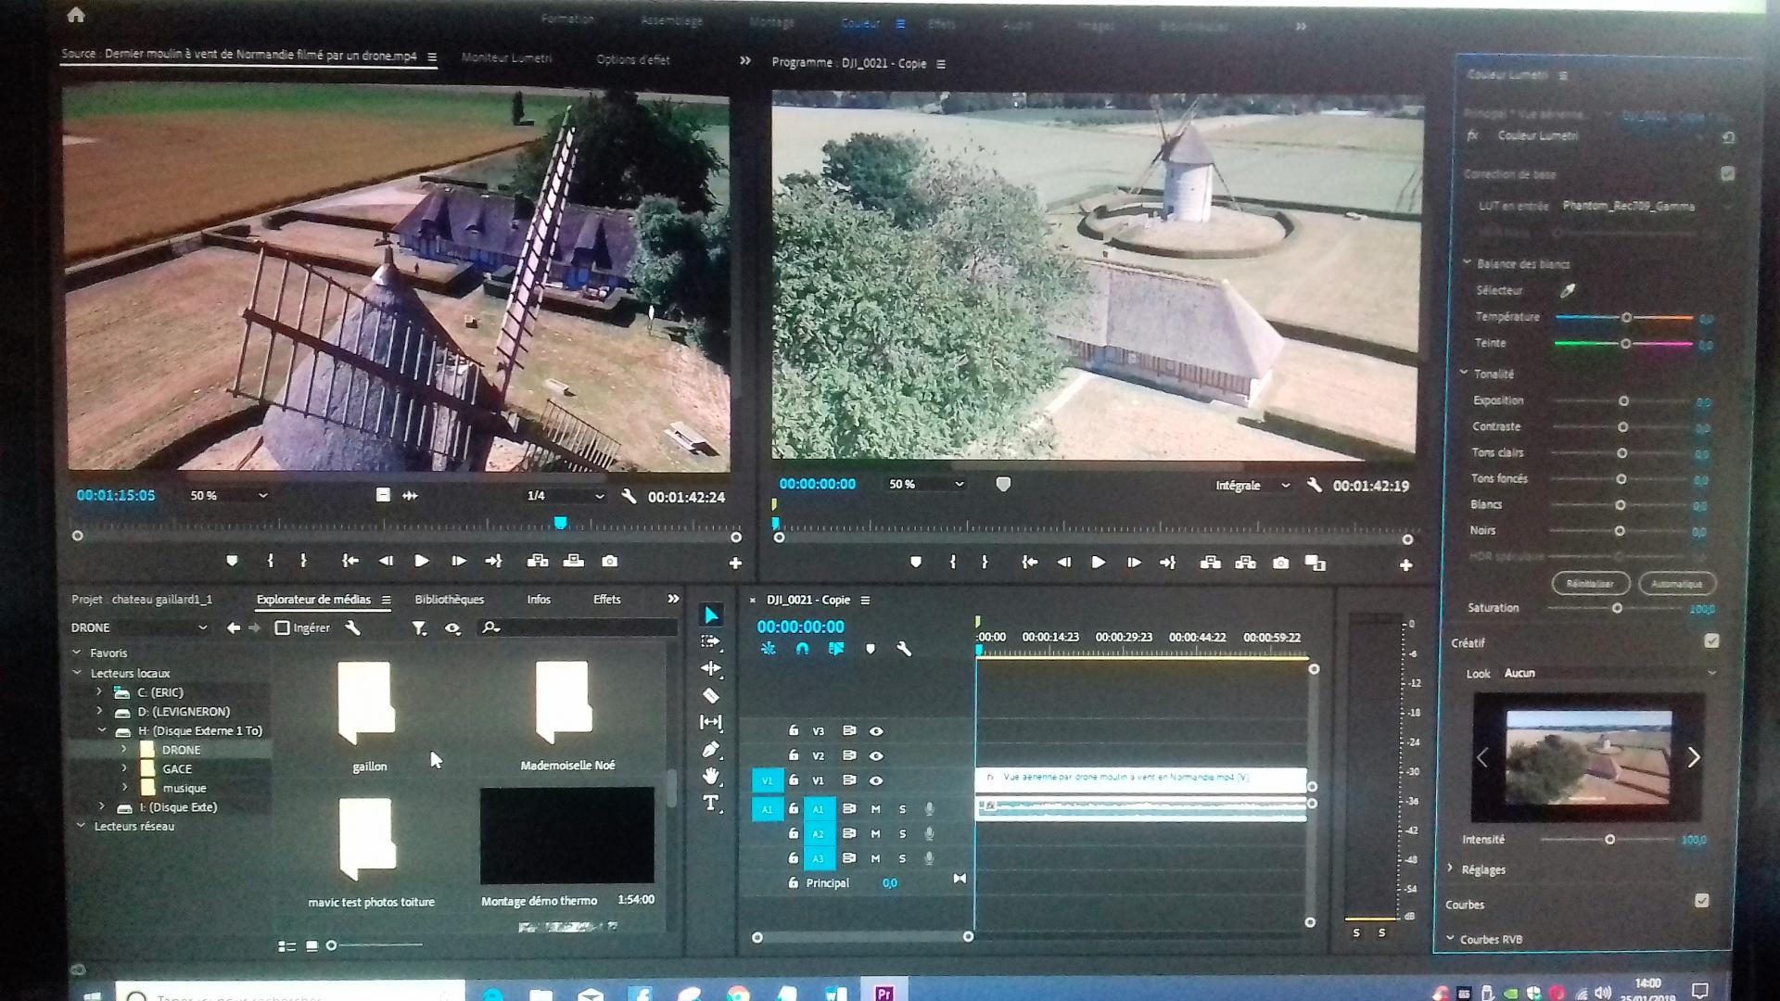
Task: Open media browser settings wrench
Action: click(353, 627)
